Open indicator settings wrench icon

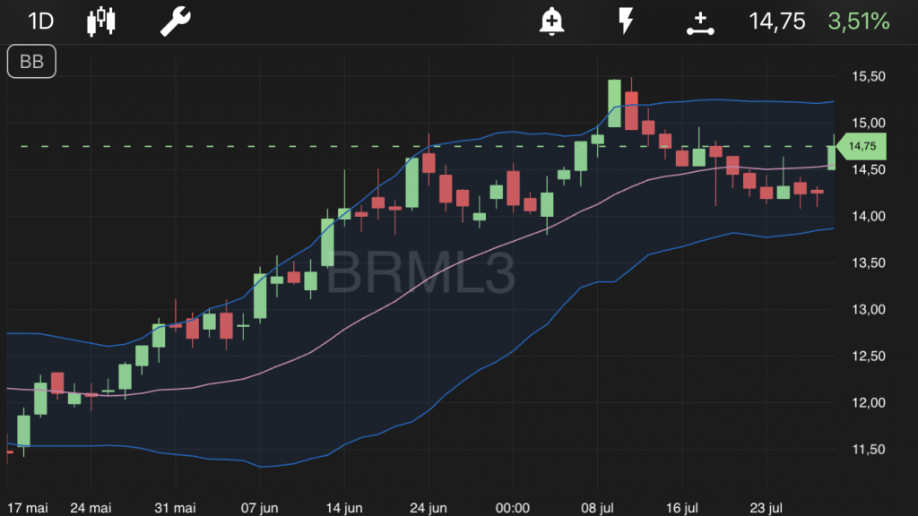176,21
